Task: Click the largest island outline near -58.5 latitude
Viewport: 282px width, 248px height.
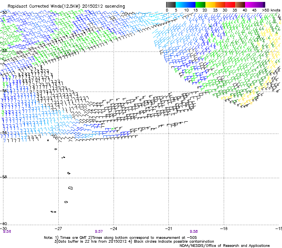Action: tap(70, 188)
